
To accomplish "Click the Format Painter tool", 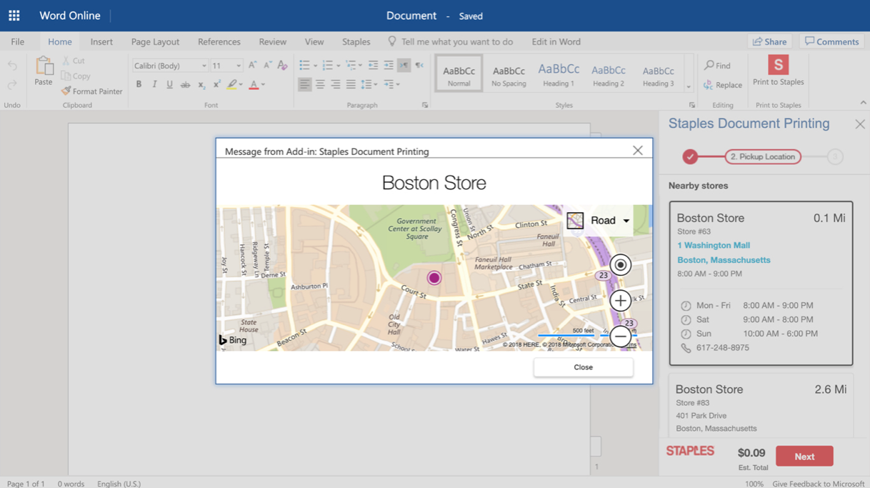I will pos(91,91).
